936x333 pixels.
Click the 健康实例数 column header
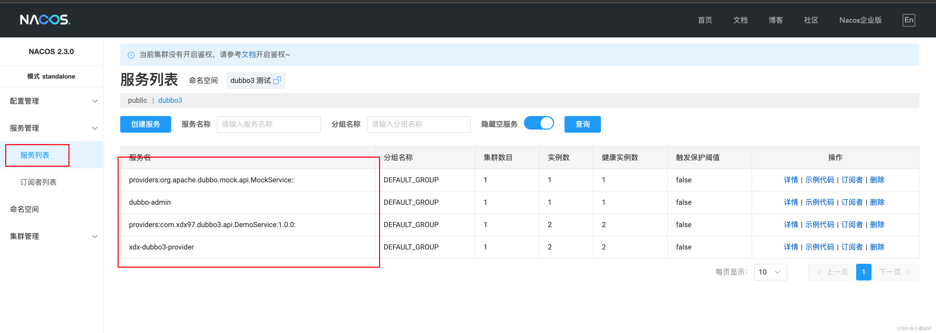pyautogui.click(x=620, y=157)
